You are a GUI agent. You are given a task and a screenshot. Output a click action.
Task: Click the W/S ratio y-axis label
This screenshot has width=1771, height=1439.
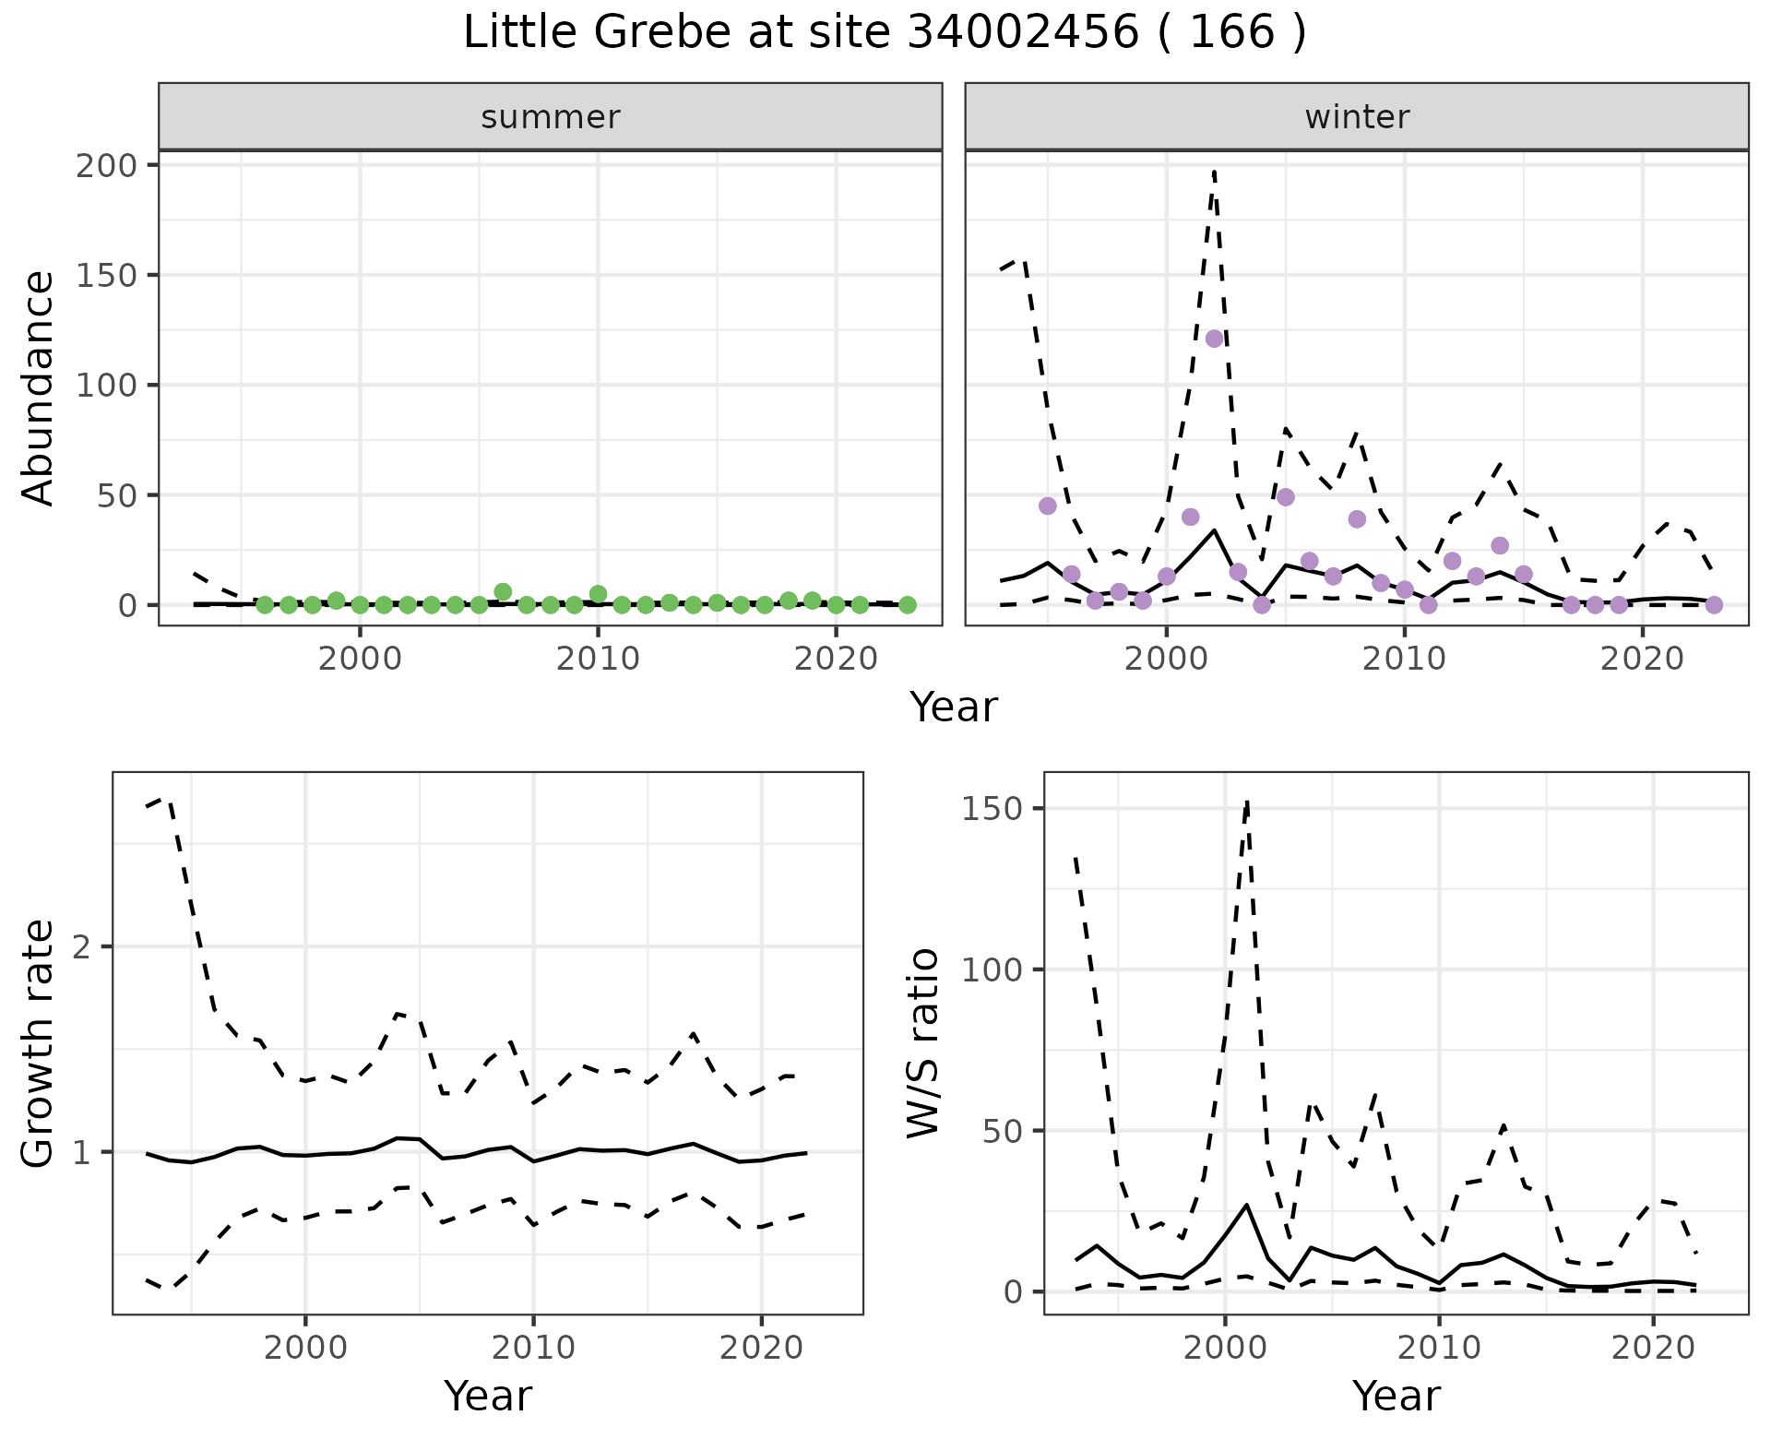[x=922, y=1042]
